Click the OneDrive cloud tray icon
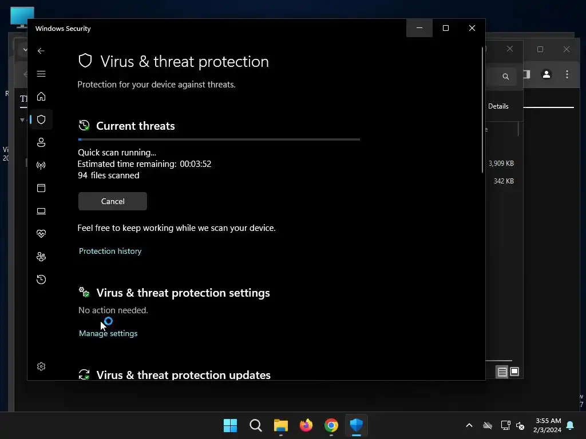Screen dimensions: 586x439 (488, 425)
